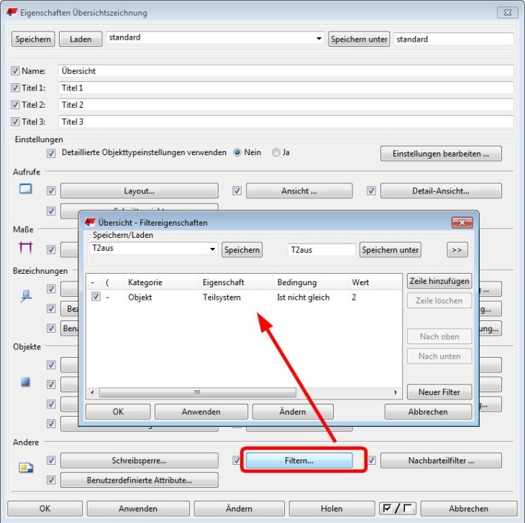Toggle the Titel 1 checkbox
This screenshot has width=525, height=523.
pos(15,88)
